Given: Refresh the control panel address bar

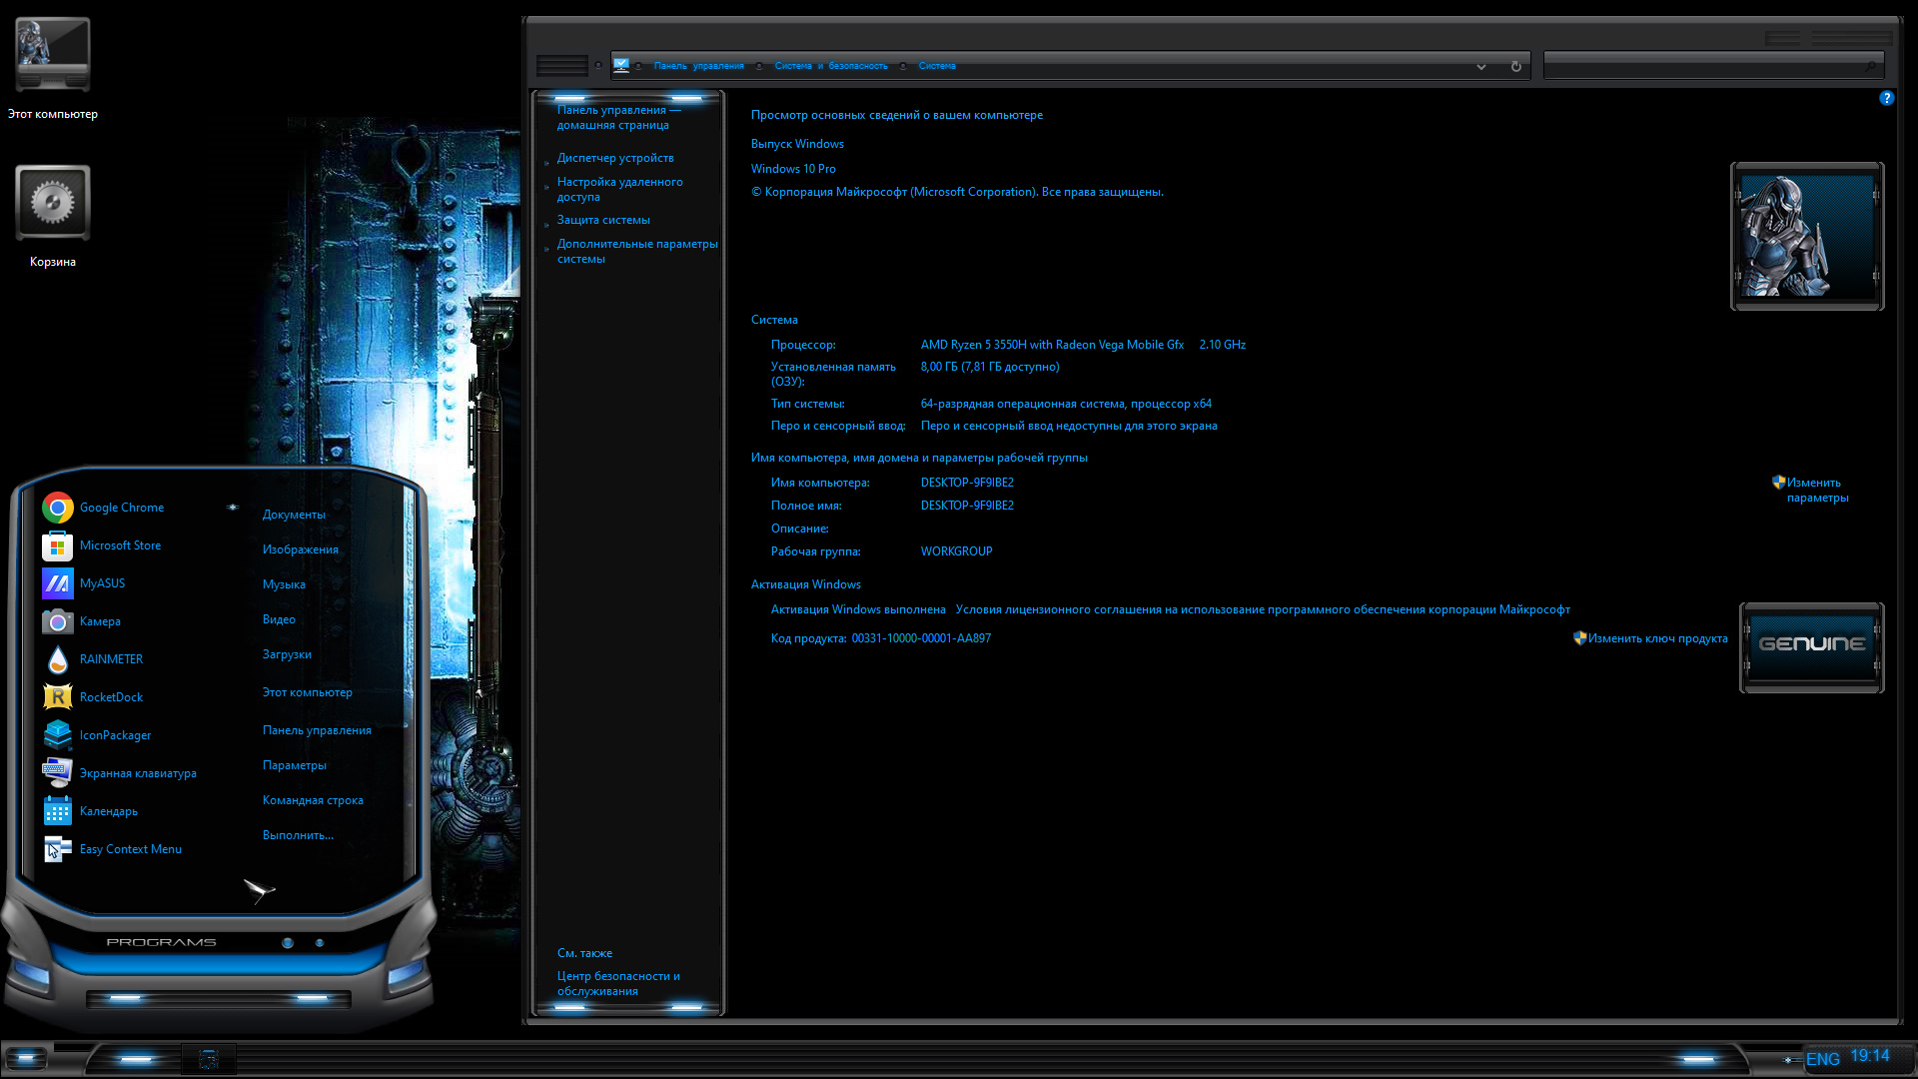Looking at the screenshot, I should point(1515,66).
